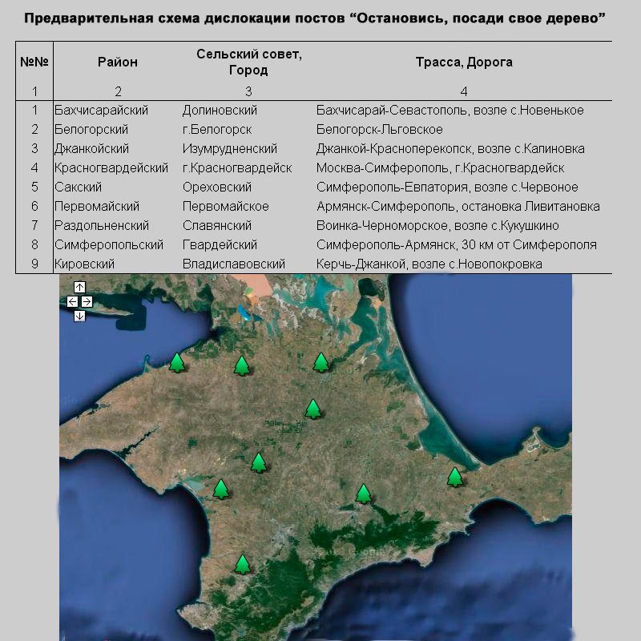Image resolution: width=641 pixels, height=641 pixels.
Task: Select the 'Джанкойский' district cell
Action: tap(92, 148)
